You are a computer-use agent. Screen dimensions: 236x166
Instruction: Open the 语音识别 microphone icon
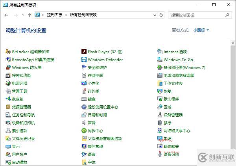click(x=160, y=154)
